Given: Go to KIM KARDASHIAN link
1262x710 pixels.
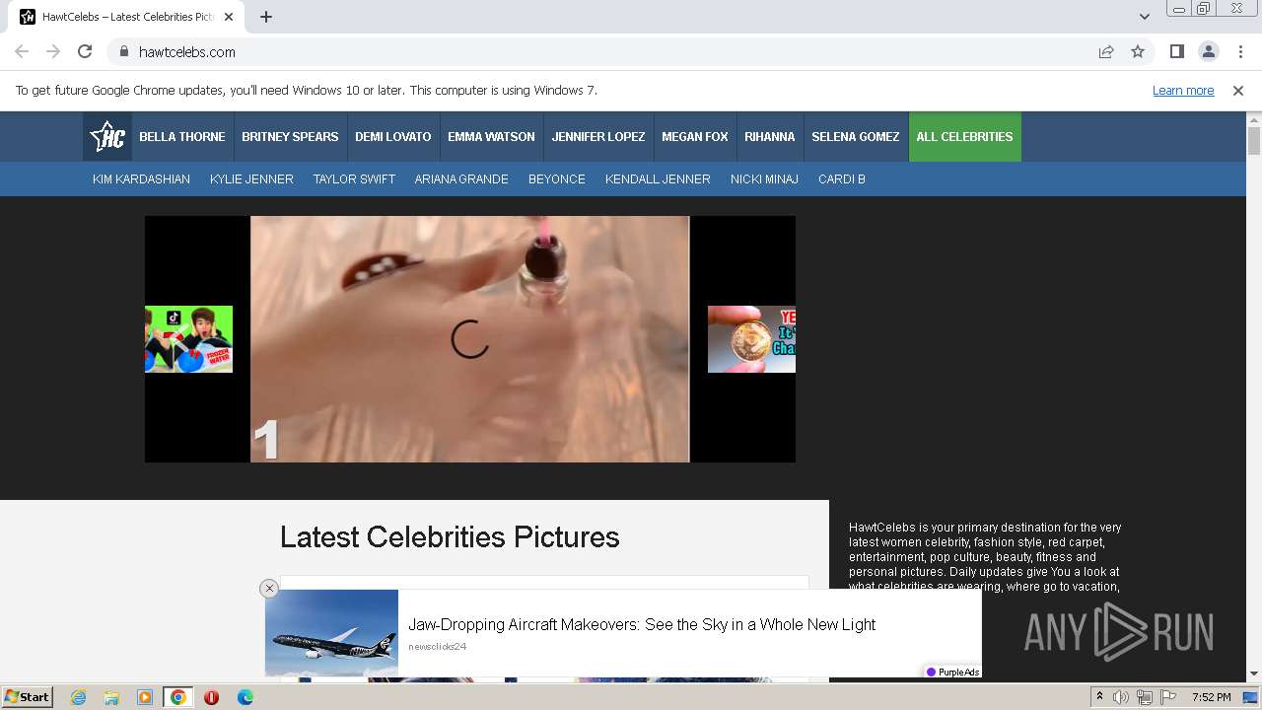Looking at the screenshot, I should click(141, 179).
